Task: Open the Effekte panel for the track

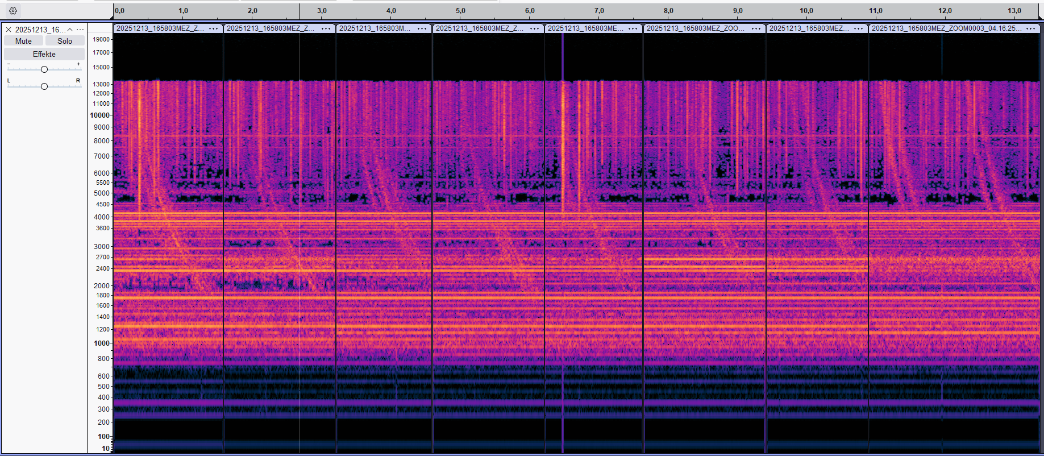Action: click(x=44, y=54)
